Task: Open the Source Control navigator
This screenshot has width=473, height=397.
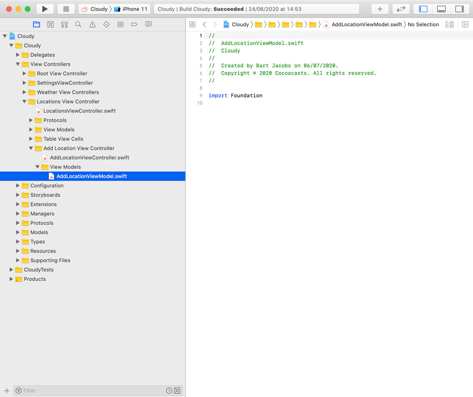Action: click(x=50, y=24)
